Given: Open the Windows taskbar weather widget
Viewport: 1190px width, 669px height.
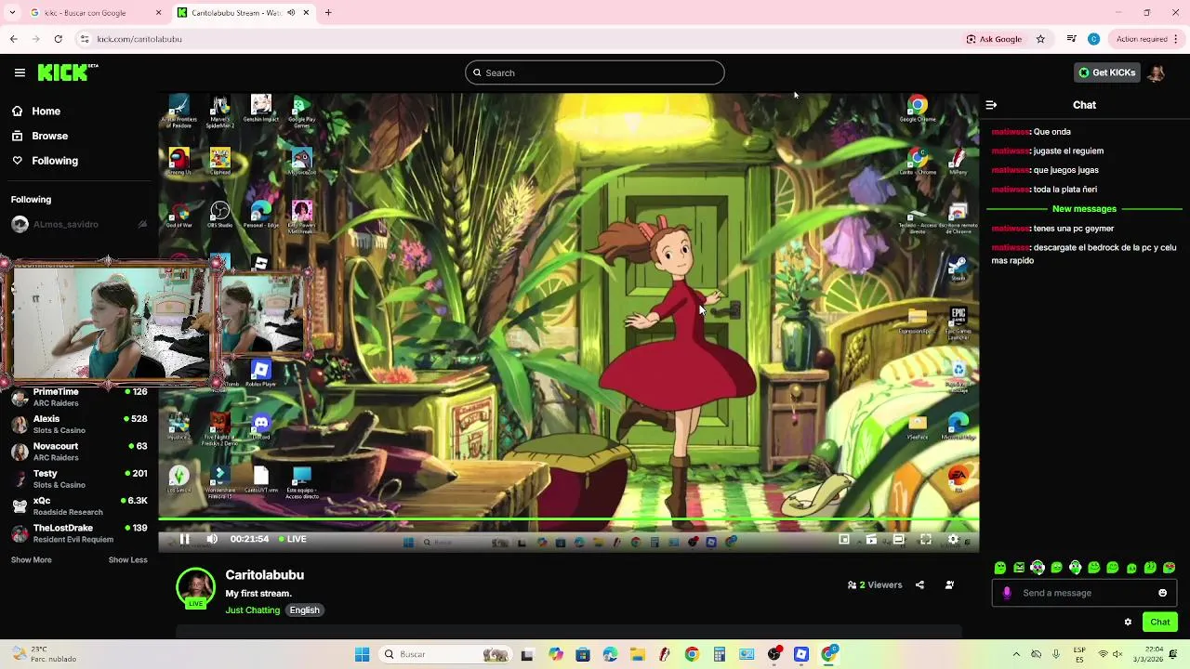Looking at the screenshot, I should 42,654.
